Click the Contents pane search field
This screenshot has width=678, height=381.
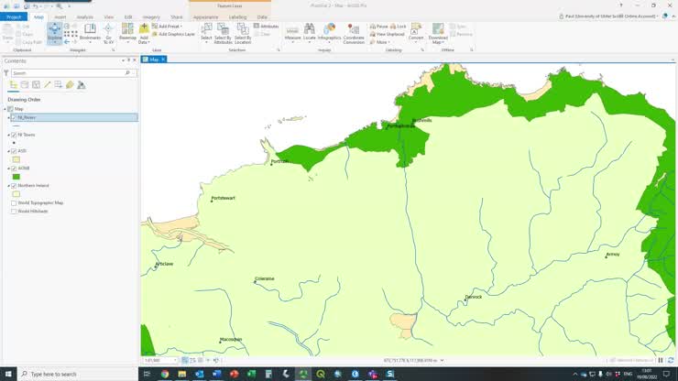pyautogui.click(x=70, y=72)
